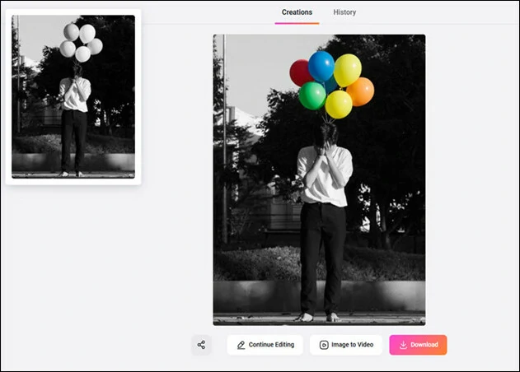Switch to the History tab
This screenshot has height=372, width=520.
pyautogui.click(x=344, y=12)
